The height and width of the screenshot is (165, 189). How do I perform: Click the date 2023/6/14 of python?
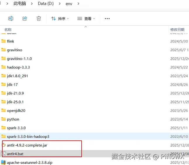pyautogui.click(x=179, y=119)
